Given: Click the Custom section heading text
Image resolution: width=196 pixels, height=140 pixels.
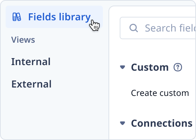Looking at the screenshot, I should (x=150, y=68).
